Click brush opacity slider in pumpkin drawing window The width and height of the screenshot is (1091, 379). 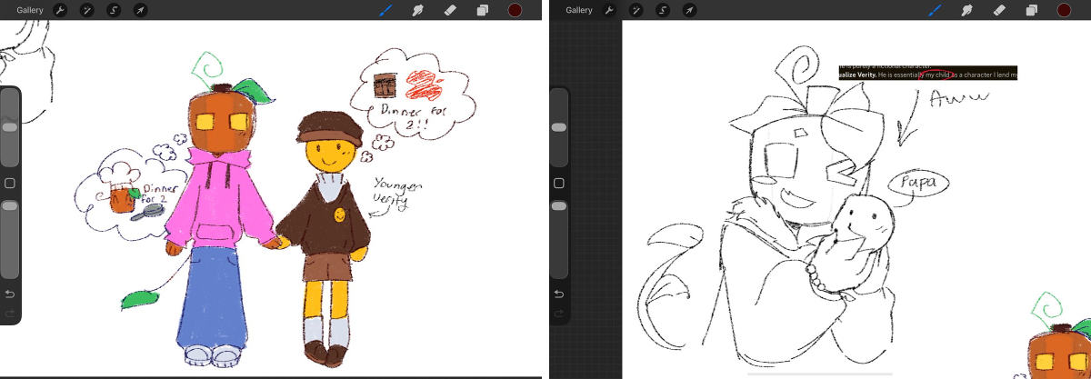click(10, 239)
